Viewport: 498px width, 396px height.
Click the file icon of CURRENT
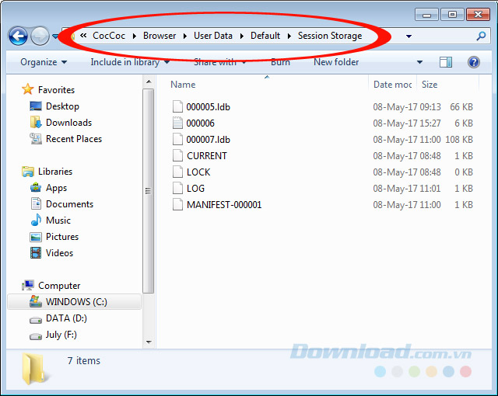(177, 155)
